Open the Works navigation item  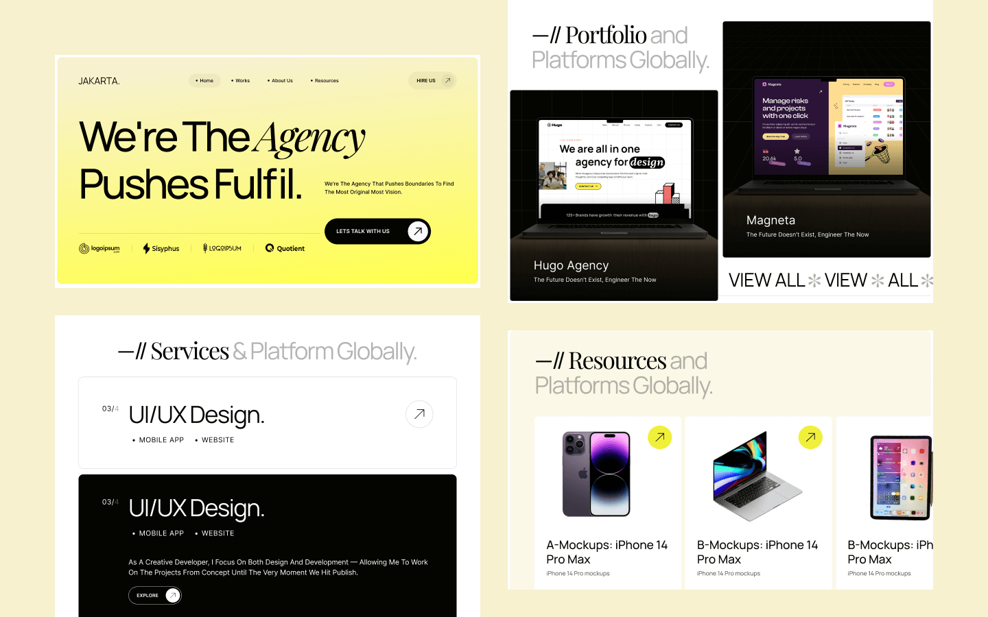click(242, 80)
